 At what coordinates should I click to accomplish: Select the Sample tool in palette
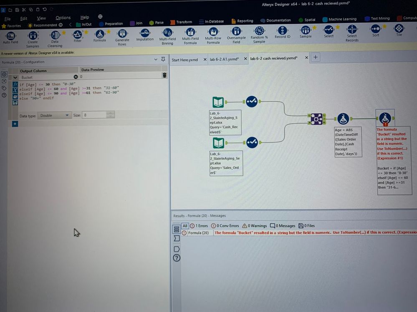(306, 32)
